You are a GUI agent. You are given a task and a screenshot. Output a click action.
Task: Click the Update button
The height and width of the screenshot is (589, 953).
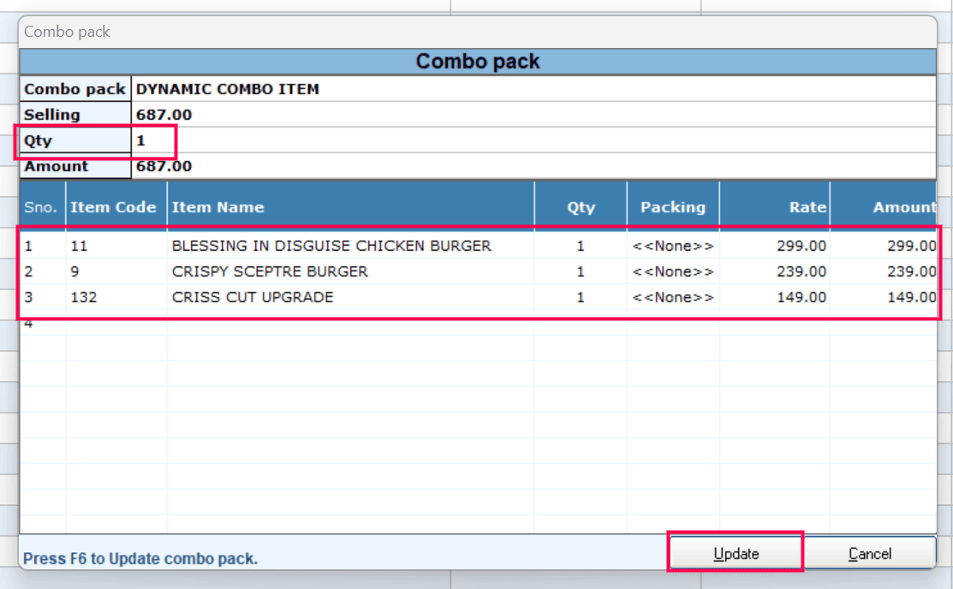click(x=736, y=554)
